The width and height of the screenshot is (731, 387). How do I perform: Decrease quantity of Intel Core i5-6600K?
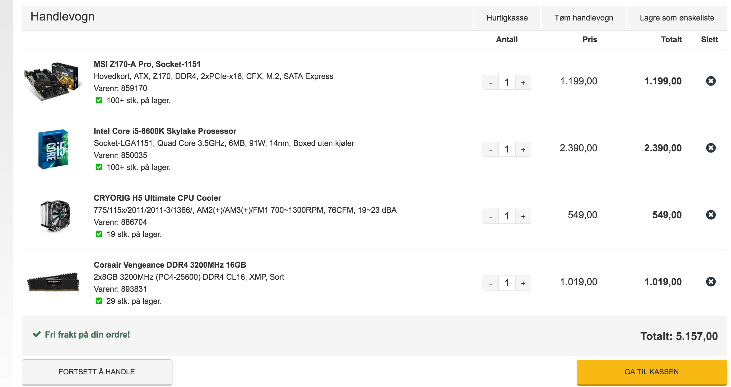pos(490,149)
